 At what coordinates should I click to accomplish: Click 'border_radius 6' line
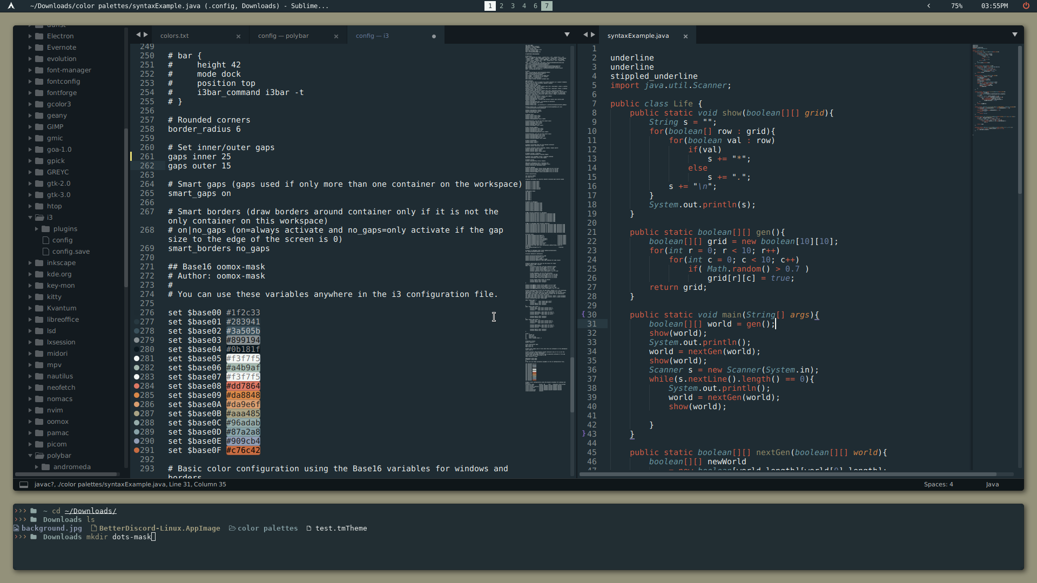(x=204, y=130)
